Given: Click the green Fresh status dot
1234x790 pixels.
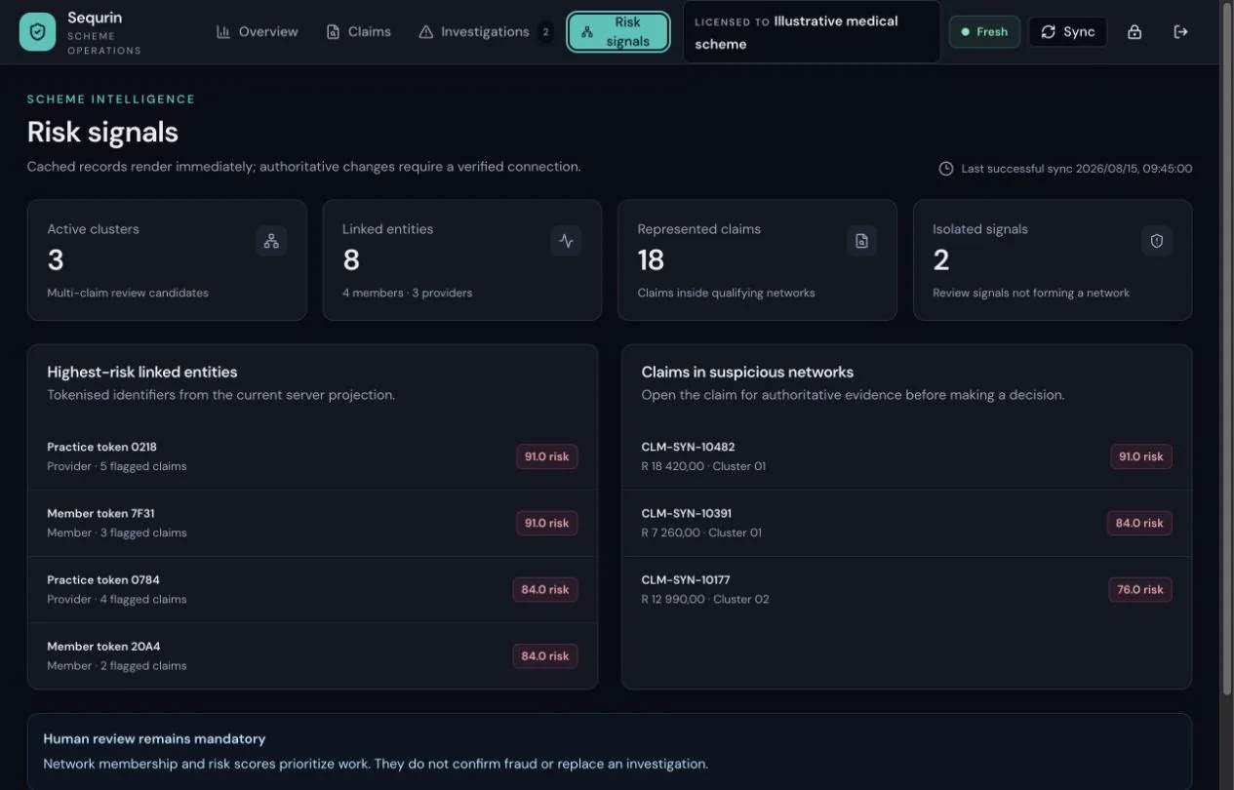Looking at the screenshot, I should pos(966,32).
